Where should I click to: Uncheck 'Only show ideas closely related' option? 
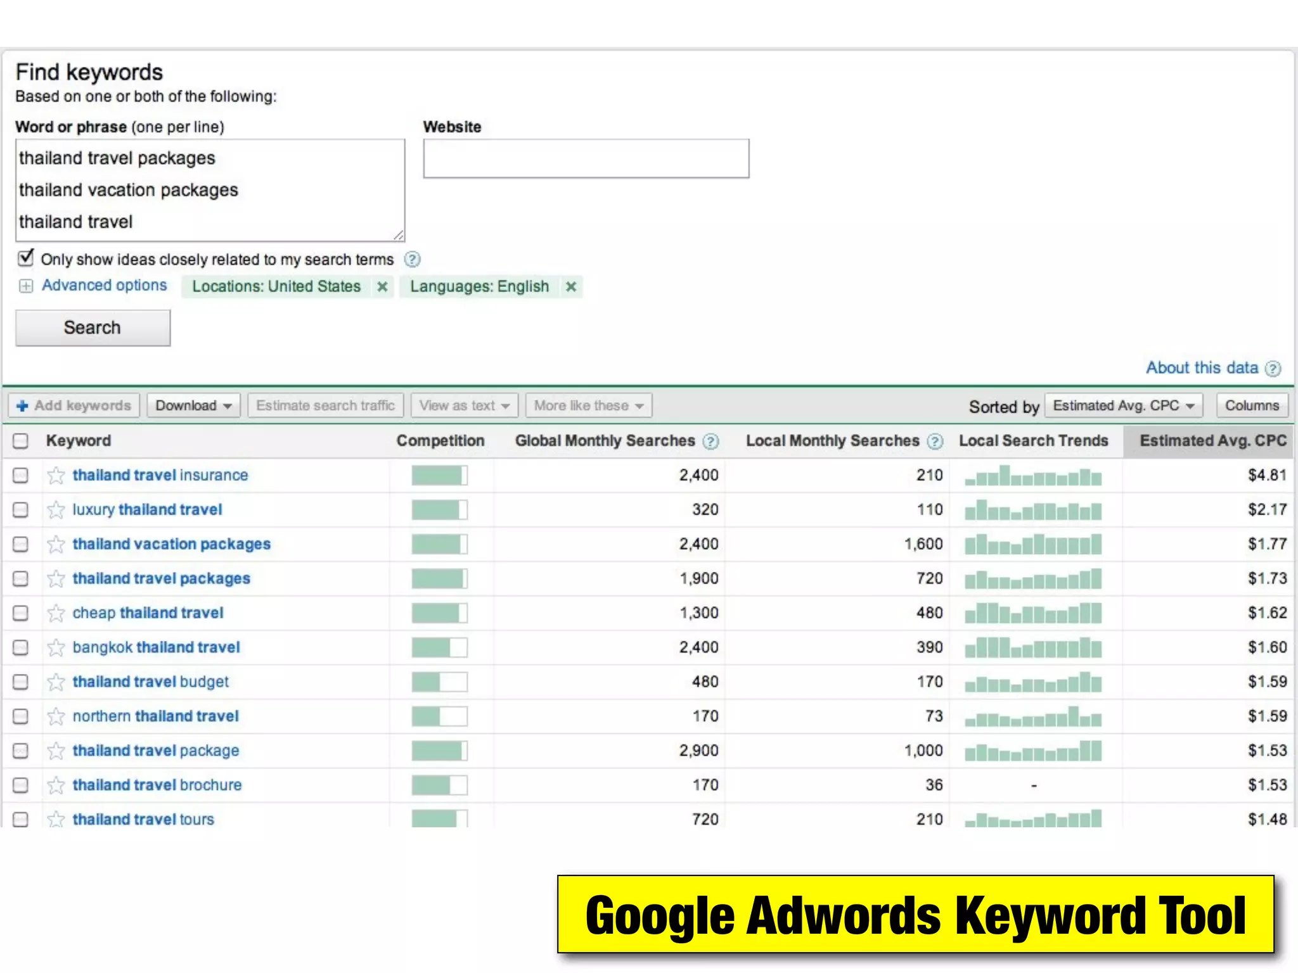26,258
